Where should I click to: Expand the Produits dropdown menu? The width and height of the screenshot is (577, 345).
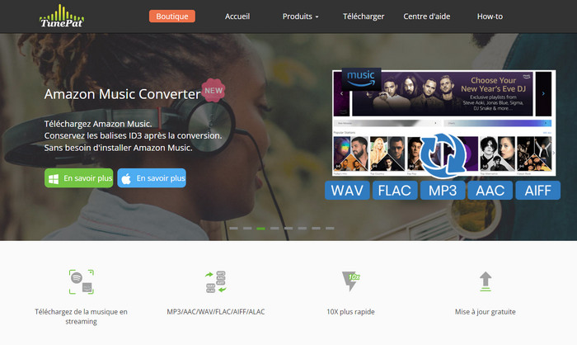300,17
